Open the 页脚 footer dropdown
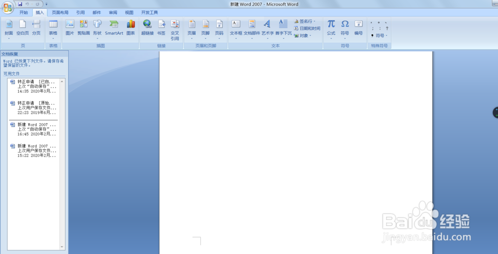The image size is (498, 254). point(206,29)
